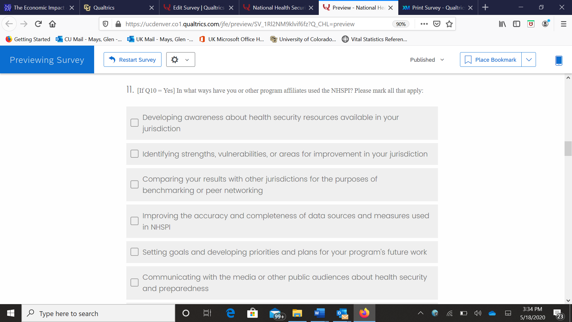The height and width of the screenshot is (322, 572).
Task: Open the Firefox library icon
Action: (x=502, y=24)
